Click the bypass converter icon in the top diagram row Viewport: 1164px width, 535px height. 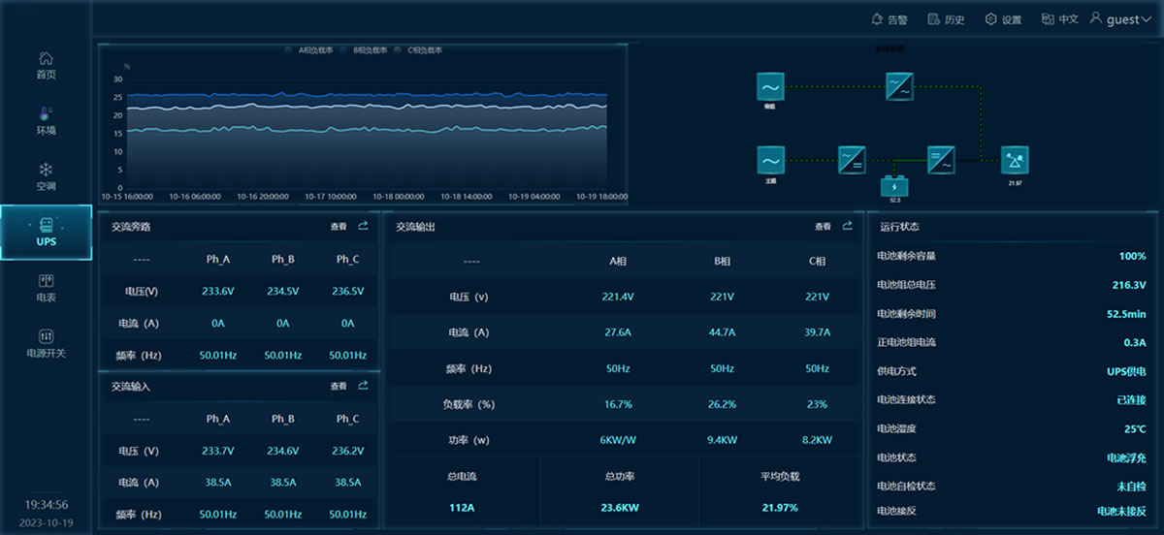coord(900,86)
